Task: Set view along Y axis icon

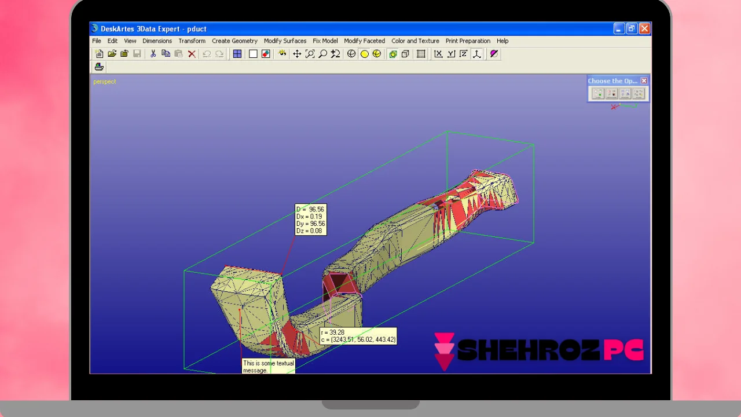Action: click(451, 54)
